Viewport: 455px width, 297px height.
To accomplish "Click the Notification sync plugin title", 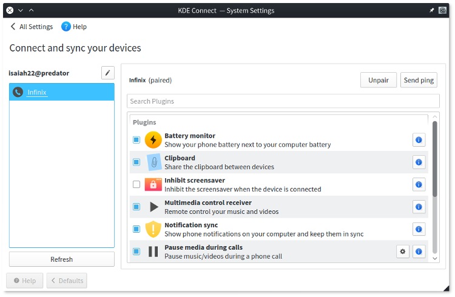I will [x=191, y=225].
